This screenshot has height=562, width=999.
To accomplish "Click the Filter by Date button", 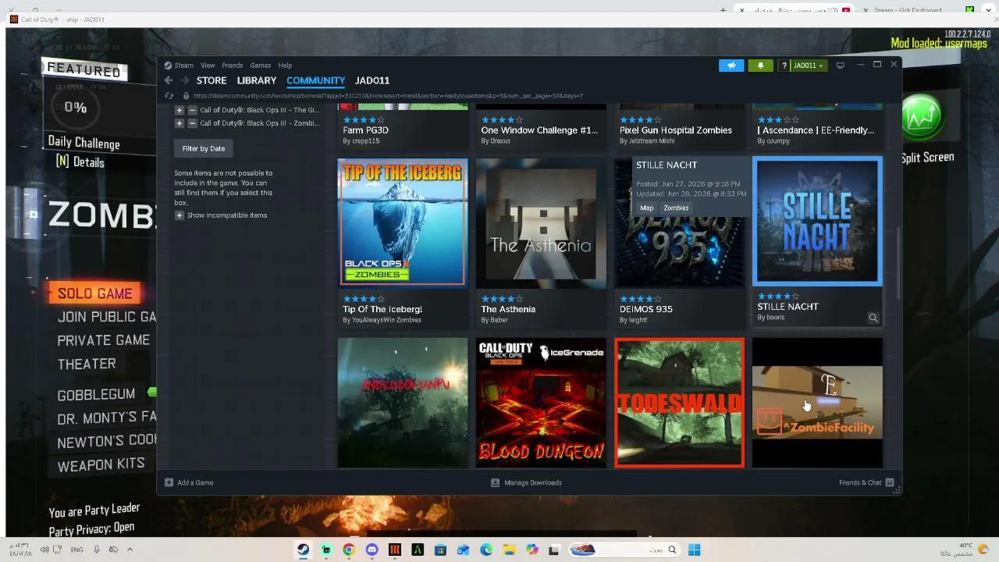I will coord(204,148).
